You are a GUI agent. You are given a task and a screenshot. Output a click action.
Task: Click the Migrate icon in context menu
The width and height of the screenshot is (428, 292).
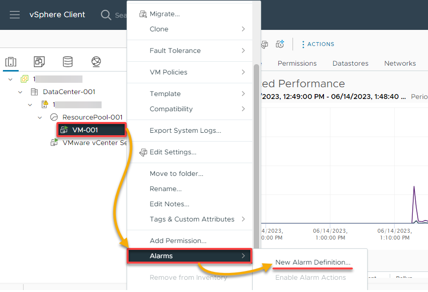[143, 14]
